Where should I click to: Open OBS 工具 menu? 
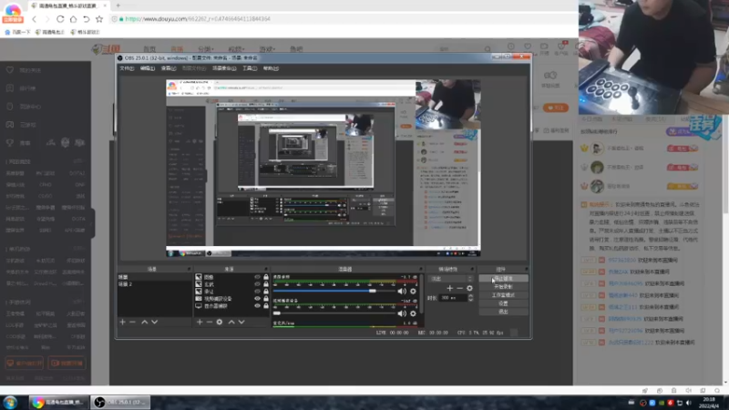click(250, 68)
